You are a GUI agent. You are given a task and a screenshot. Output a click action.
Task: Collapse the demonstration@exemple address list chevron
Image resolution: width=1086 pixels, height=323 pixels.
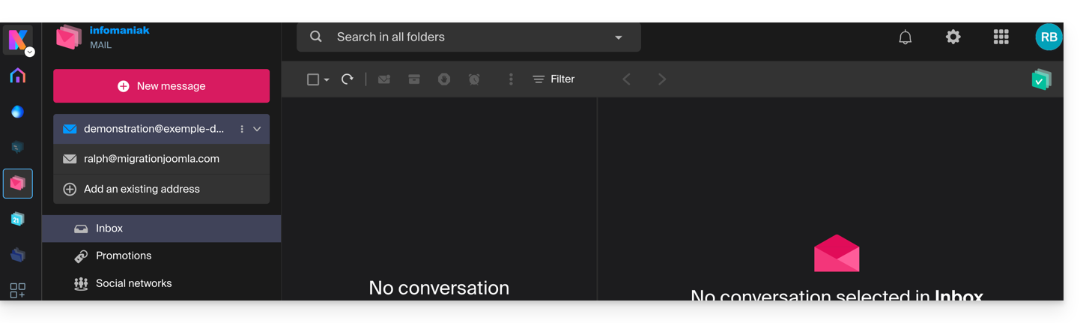[257, 129]
